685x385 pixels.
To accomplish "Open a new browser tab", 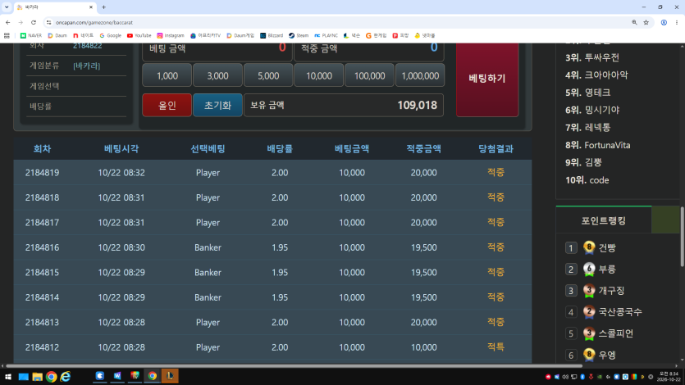I will click(x=103, y=7).
